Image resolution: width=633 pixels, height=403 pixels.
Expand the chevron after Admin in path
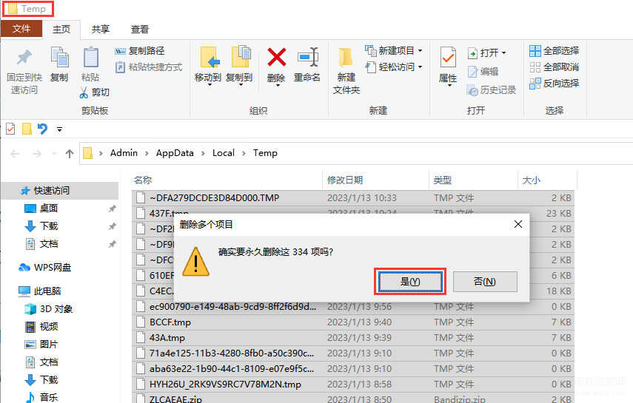click(x=147, y=153)
